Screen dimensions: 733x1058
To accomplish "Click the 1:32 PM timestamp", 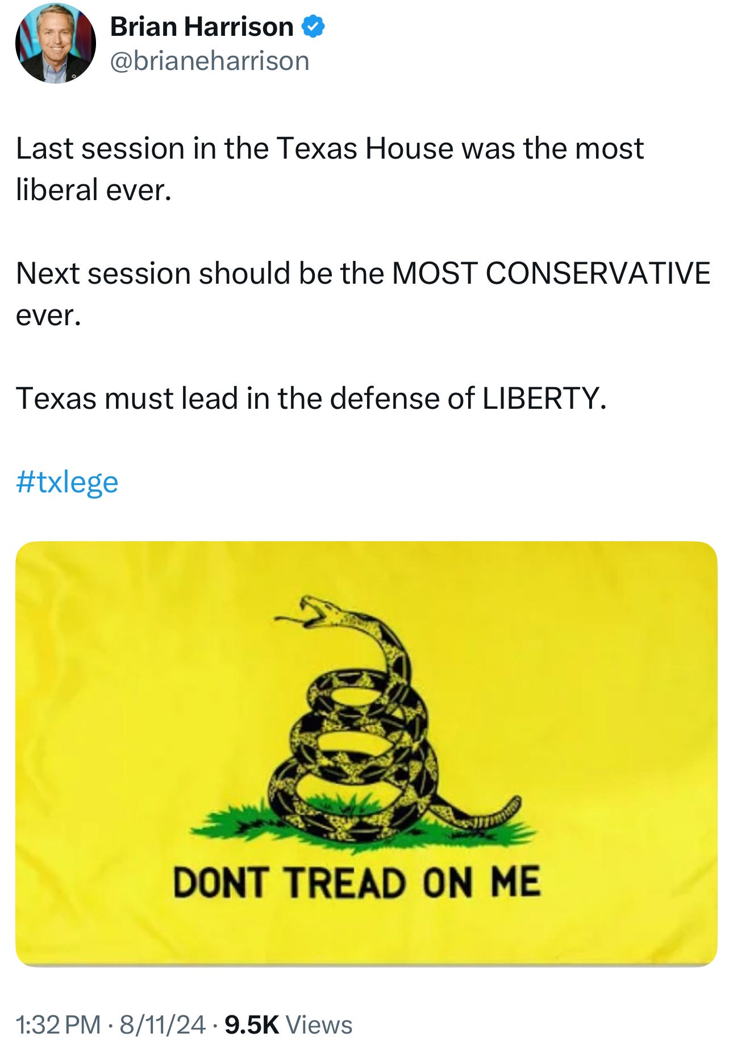I will [x=58, y=1025].
